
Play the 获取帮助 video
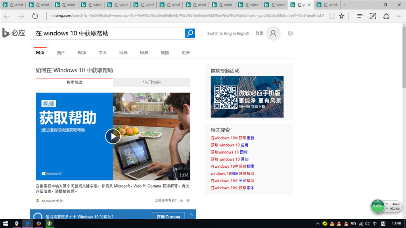tap(113, 136)
